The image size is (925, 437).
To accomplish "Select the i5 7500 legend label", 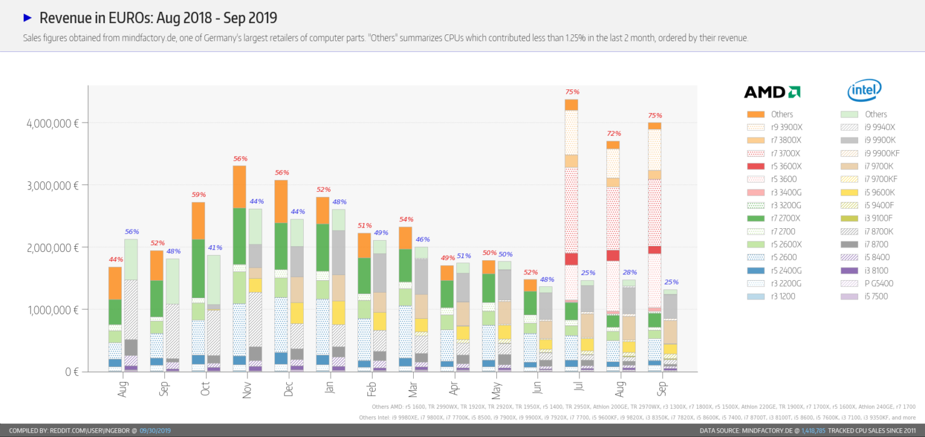I will [x=877, y=296].
